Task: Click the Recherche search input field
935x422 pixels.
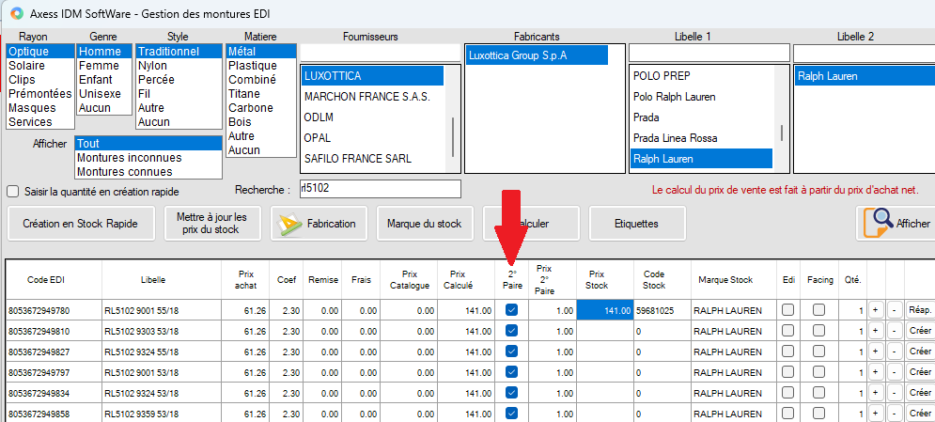Action: tap(380, 189)
